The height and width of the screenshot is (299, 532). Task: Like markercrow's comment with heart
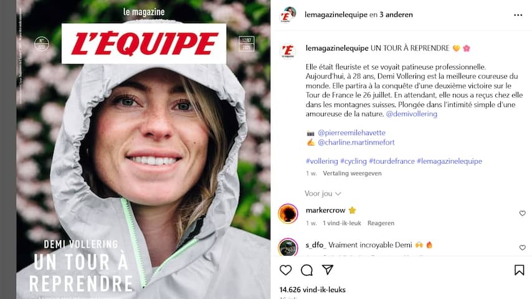[523, 213]
